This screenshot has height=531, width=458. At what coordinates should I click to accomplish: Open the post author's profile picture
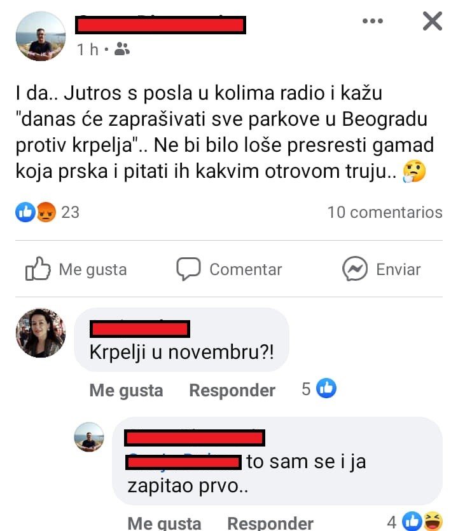click(41, 36)
